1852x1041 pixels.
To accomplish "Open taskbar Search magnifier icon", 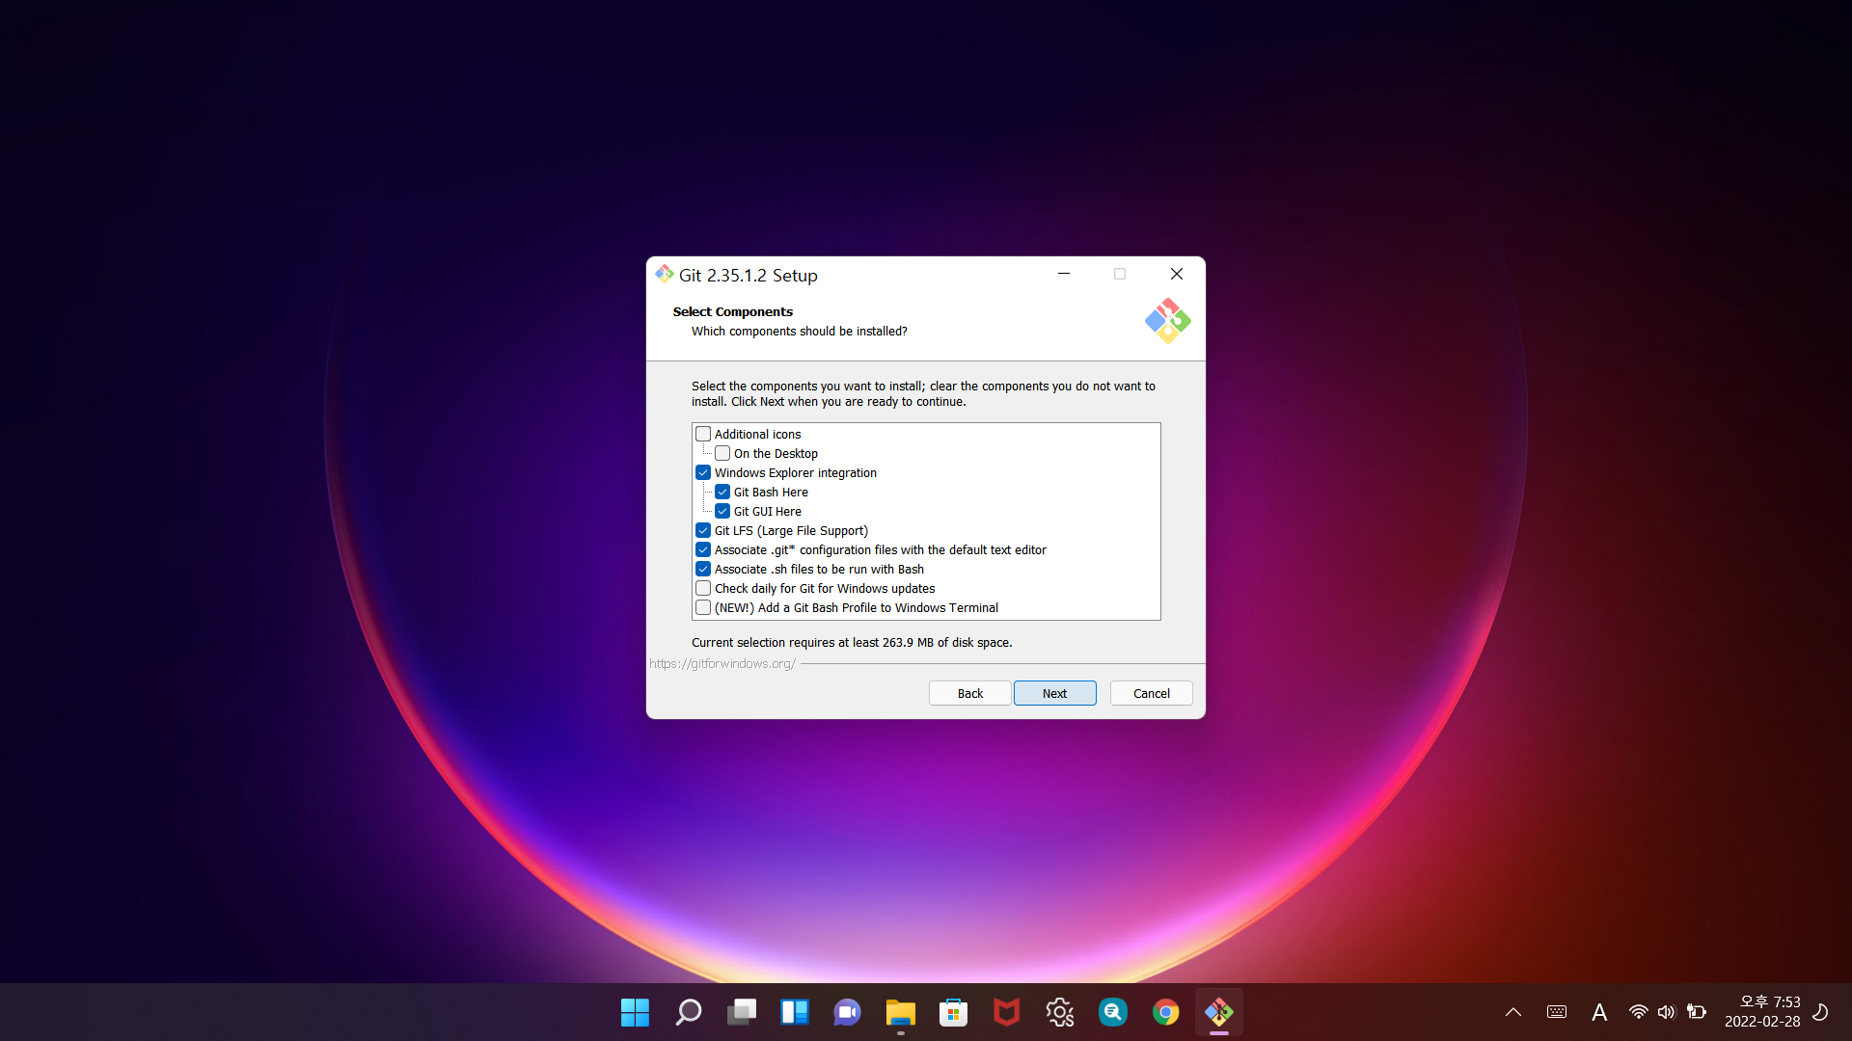I will 688,1012.
